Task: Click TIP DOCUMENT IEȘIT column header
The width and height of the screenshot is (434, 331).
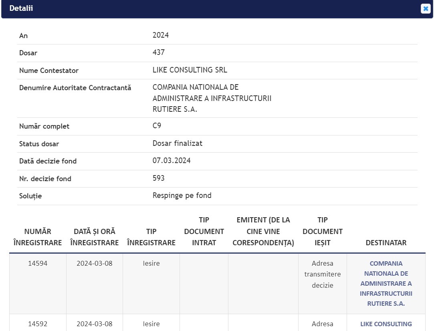Action: [x=323, y=231]
